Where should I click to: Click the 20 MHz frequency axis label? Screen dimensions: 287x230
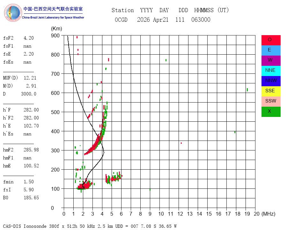tap(257, 214)
